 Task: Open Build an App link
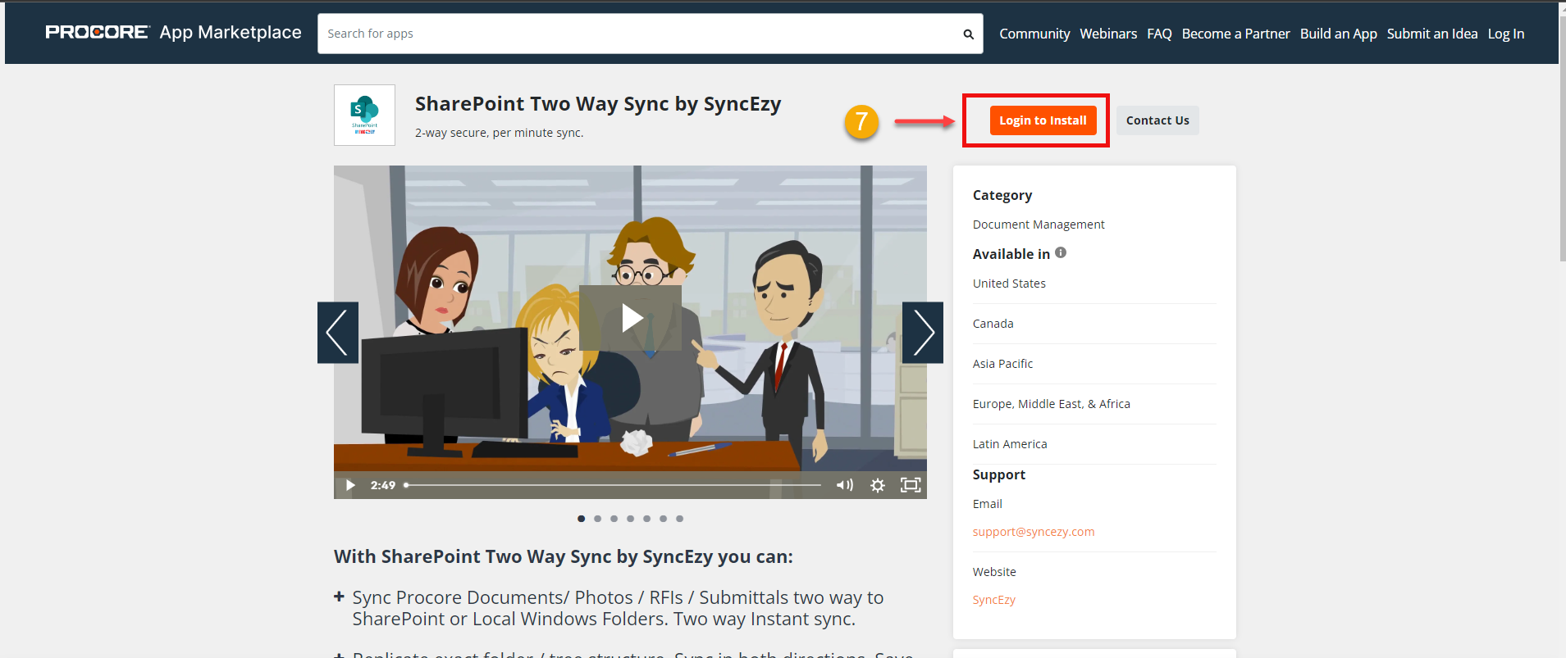click(1338, 34)
